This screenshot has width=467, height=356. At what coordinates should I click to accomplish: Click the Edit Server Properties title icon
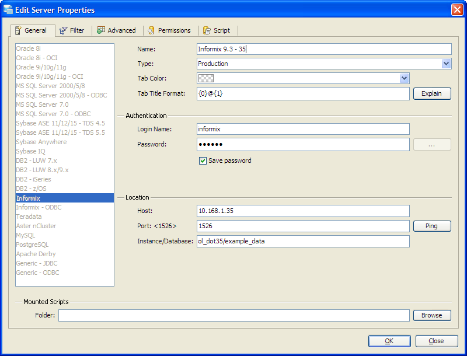(x=8, y=10)
